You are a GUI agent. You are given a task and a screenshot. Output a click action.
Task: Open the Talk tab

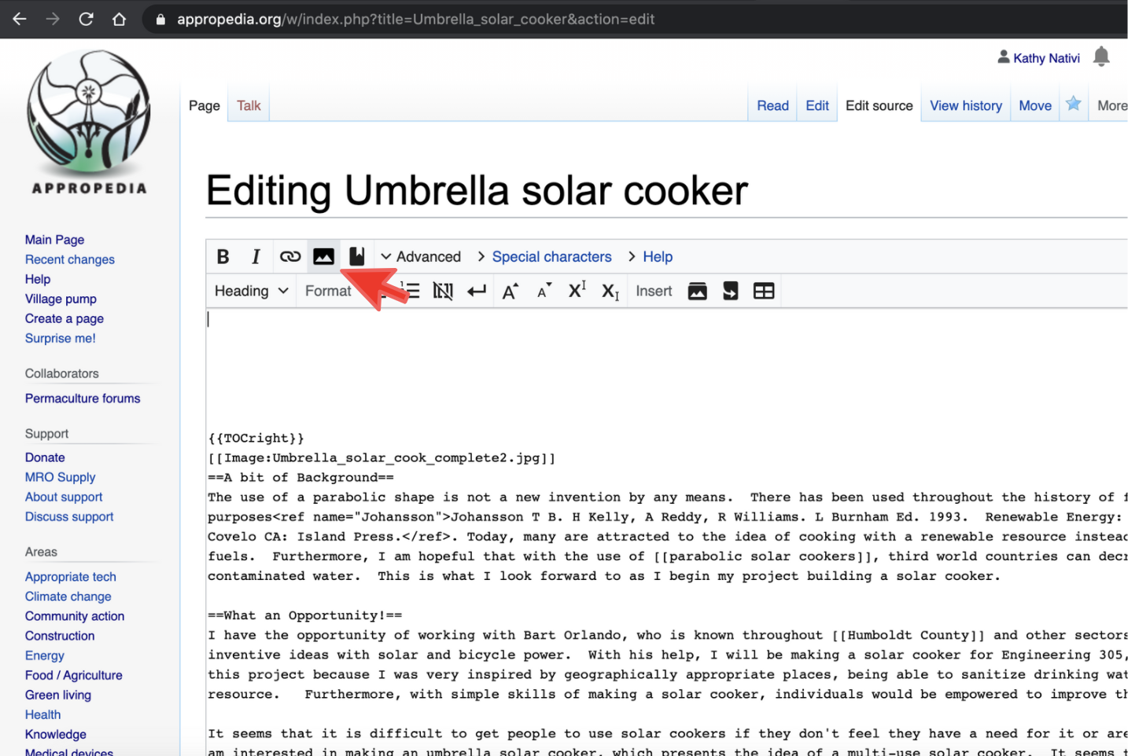pyautogui.click(x=249, y=106)
